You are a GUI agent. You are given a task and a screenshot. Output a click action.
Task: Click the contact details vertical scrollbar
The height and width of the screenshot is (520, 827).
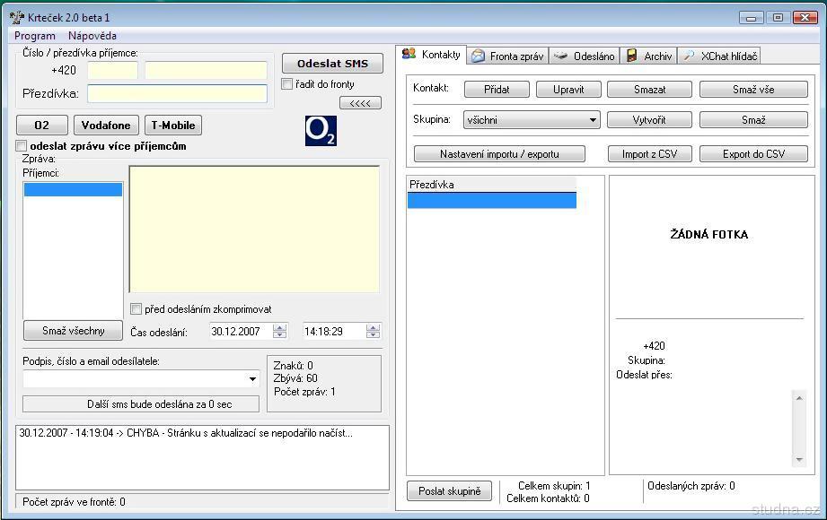tap(799, 429)
